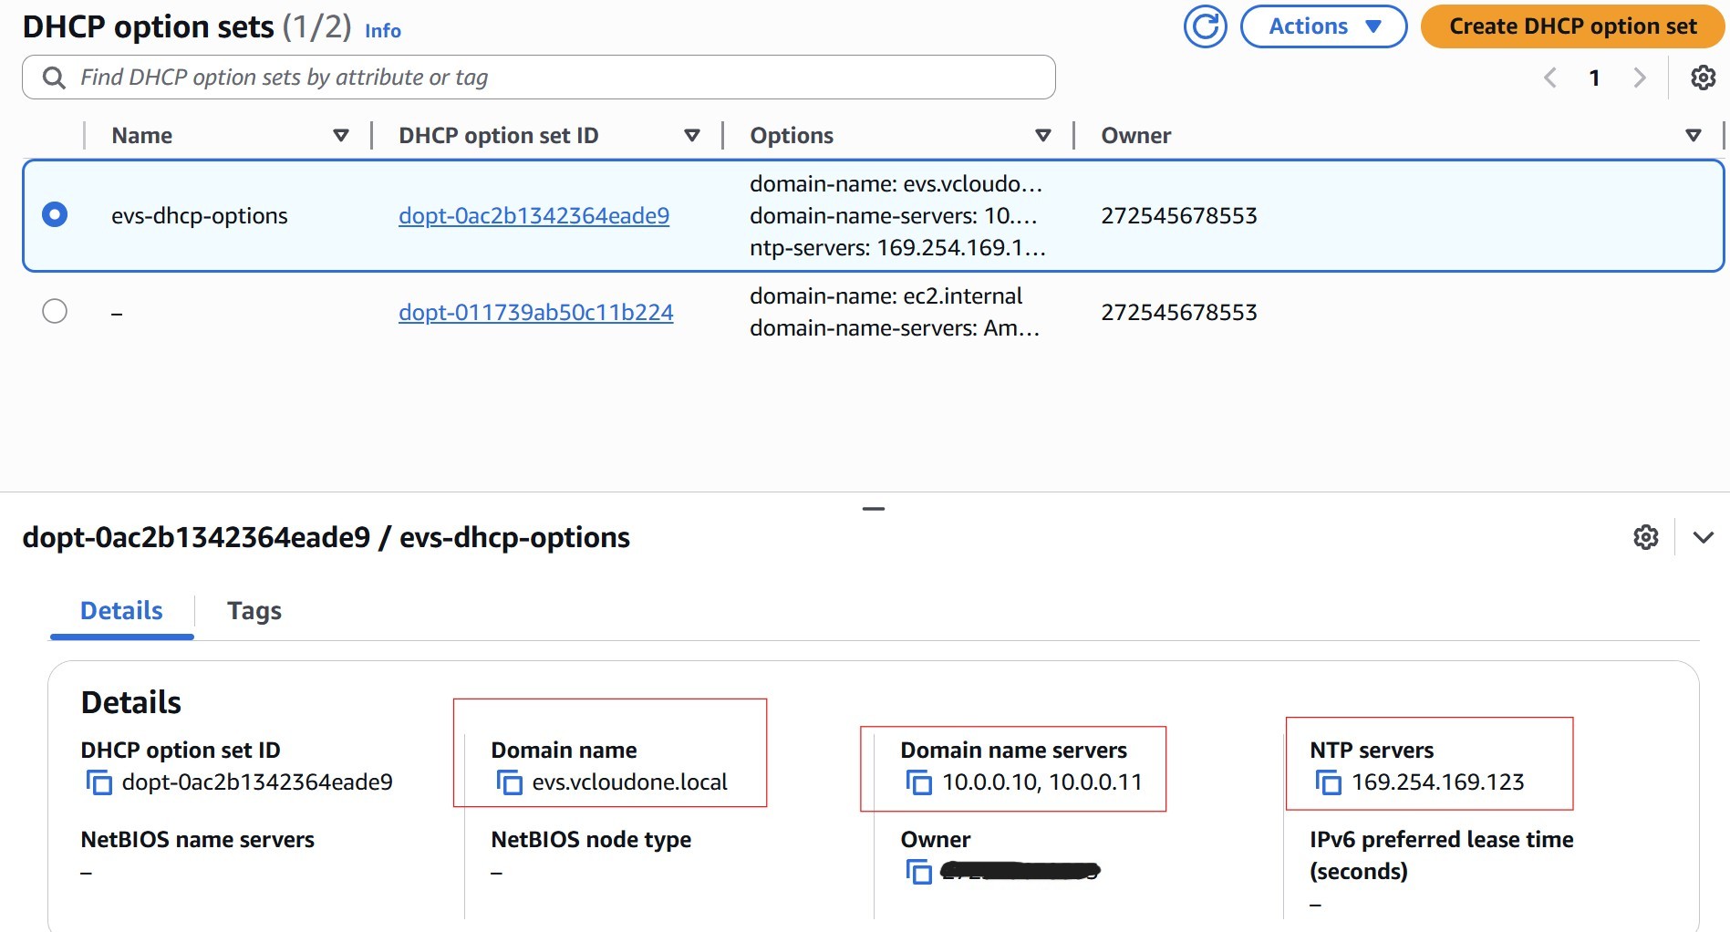Open the Actions dropdown menu
The image size is (1730, 932).
pyautogui.click(x=1322, y=26)
